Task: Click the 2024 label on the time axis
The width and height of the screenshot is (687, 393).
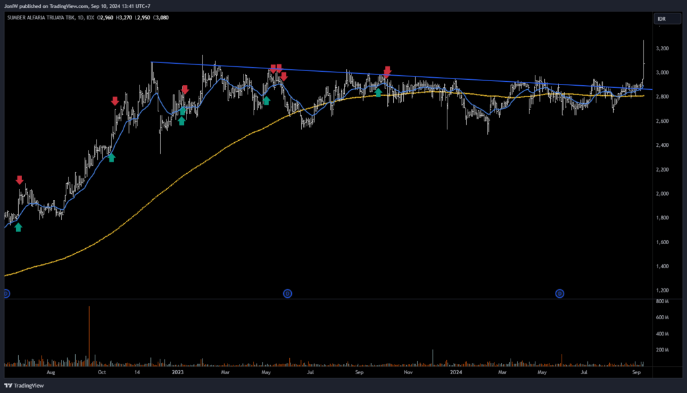Action: [x=456, y=370]
